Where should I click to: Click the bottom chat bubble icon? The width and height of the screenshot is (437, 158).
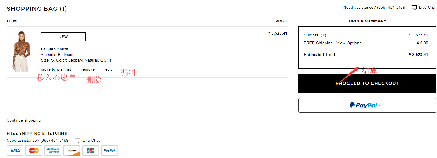pyautogui.click(x=77, y=141)
